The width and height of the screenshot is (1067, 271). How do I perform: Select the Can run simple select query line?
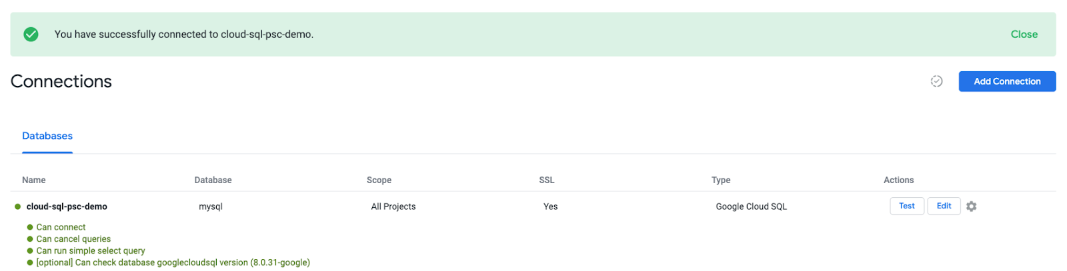coord(91,251)
